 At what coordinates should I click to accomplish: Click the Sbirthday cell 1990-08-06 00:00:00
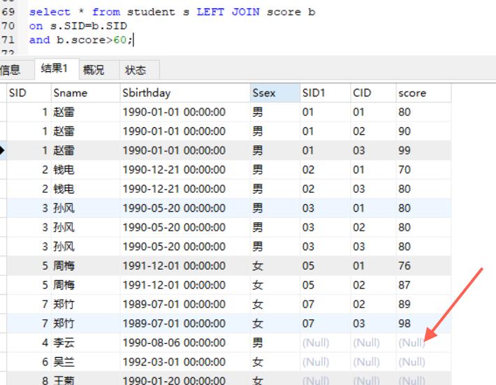point(185,343)
